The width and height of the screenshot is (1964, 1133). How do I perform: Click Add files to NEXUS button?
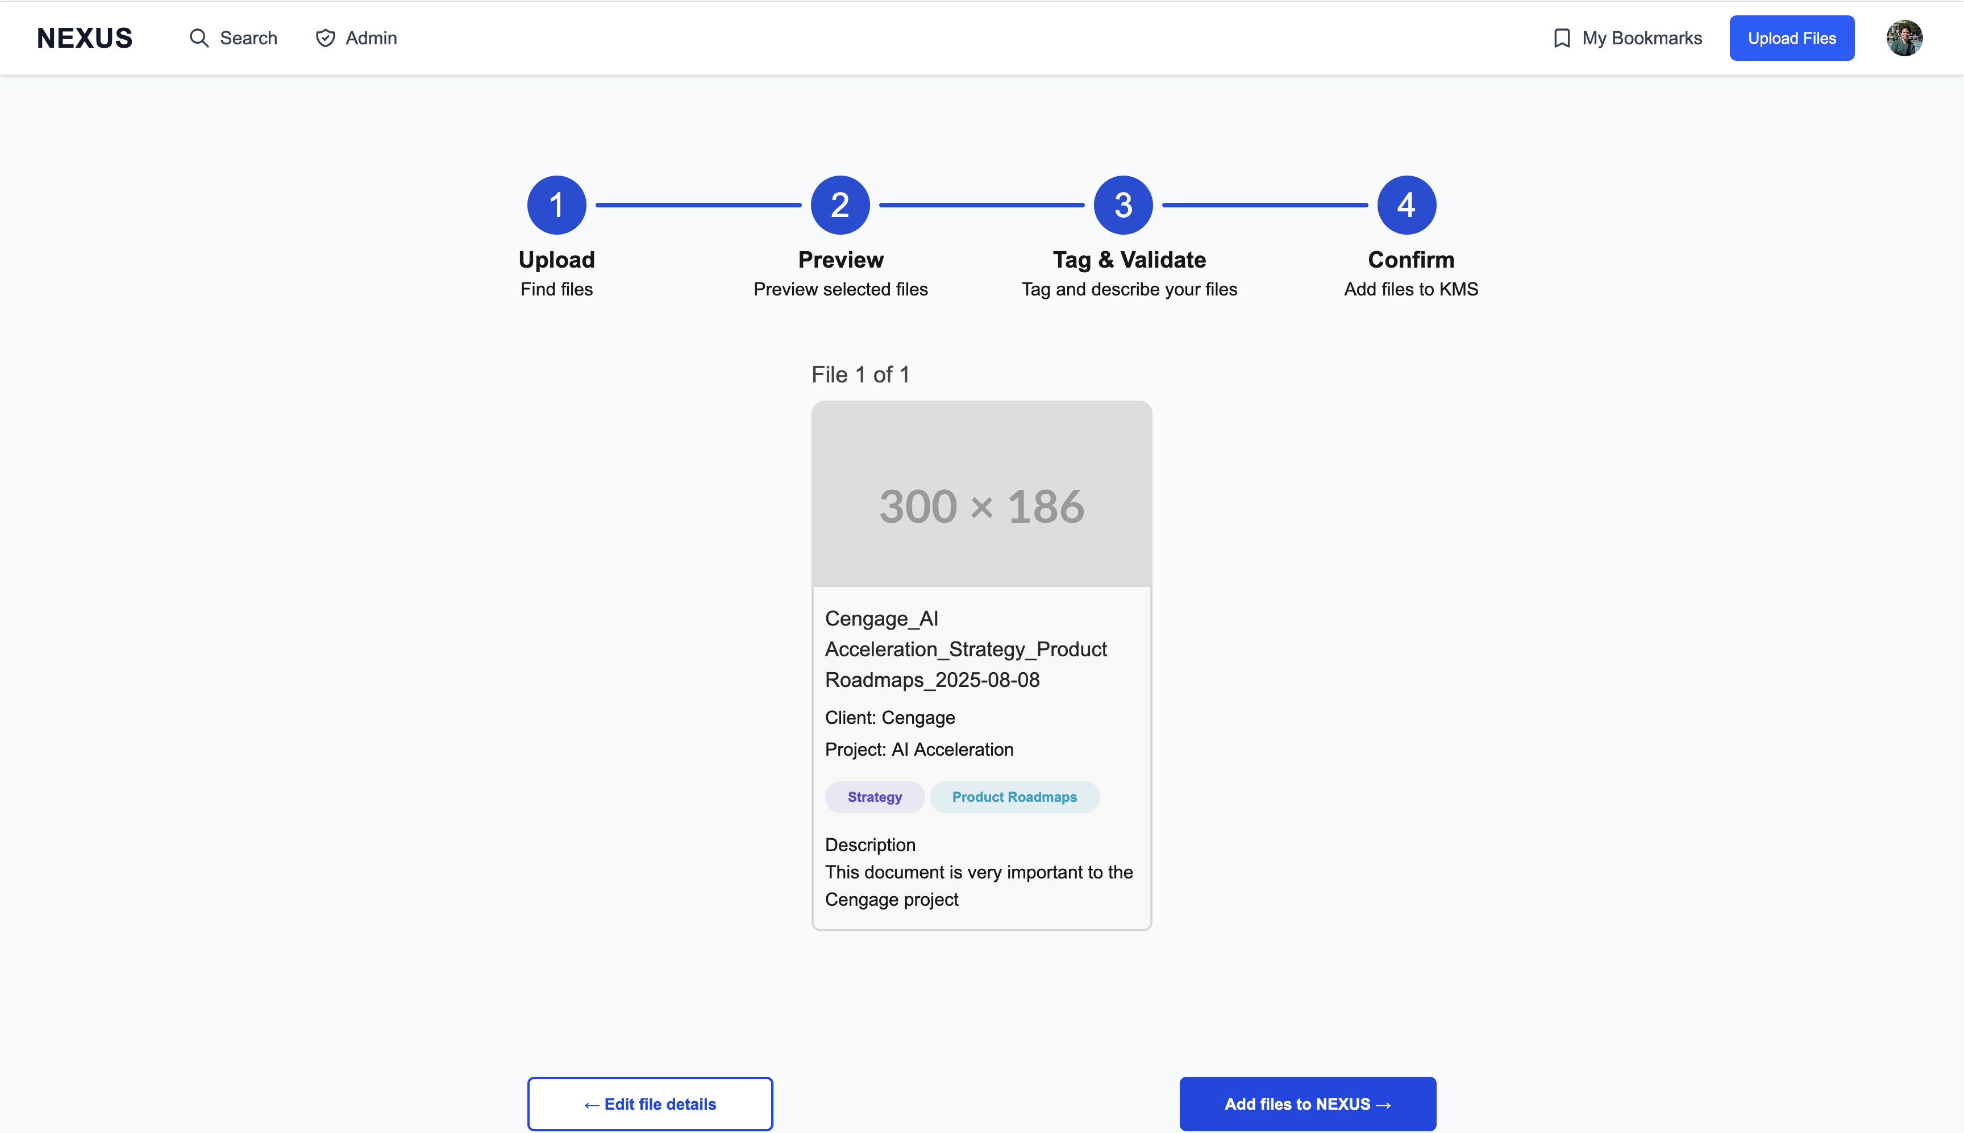[1307, 1103]
